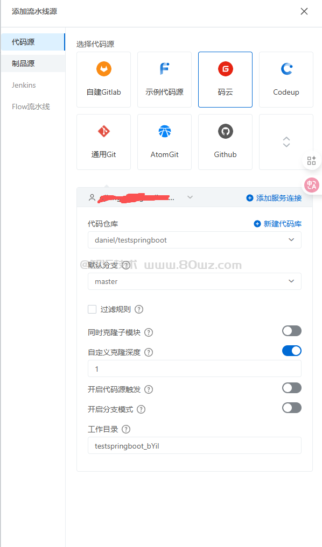Click the 添加服务连接 link
Screen dimensions: 322x547
[274, 198]
